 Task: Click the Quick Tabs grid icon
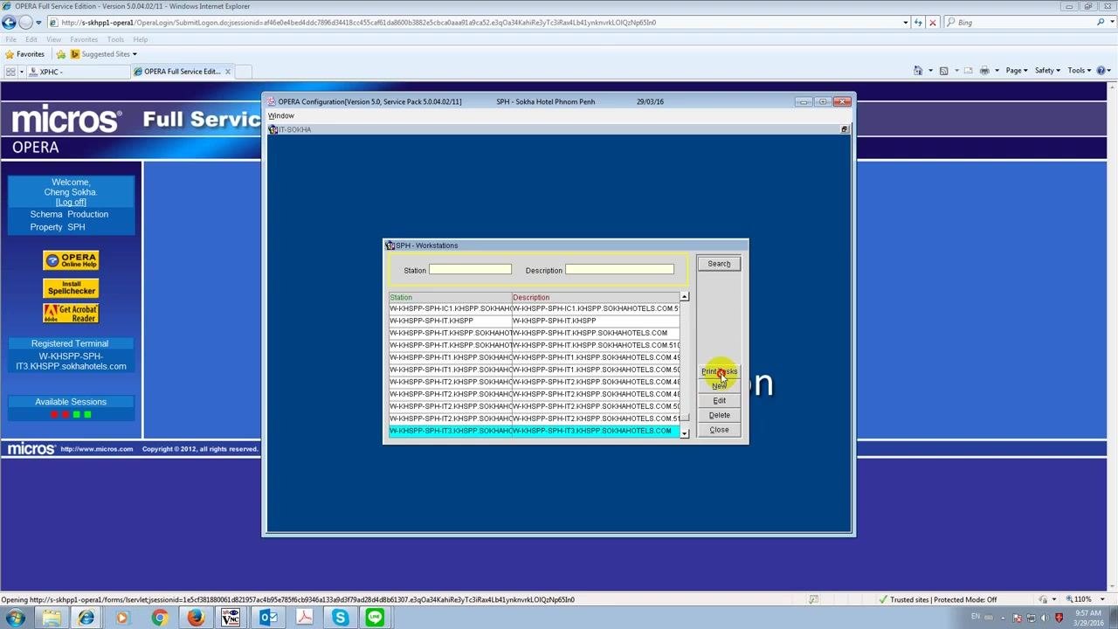11,72
